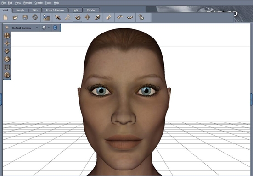
Task: Click the crossed-circle icon in the toolbar
Action: pos(35,17)
